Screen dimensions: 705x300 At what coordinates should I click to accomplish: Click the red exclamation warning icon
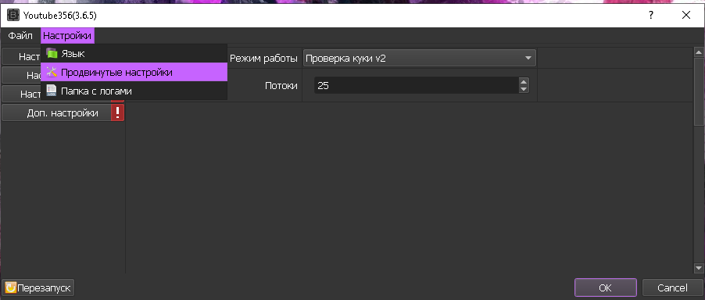(x=117, y=112)
